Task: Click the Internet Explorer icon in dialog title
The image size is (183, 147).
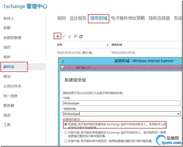Action: 63,61
